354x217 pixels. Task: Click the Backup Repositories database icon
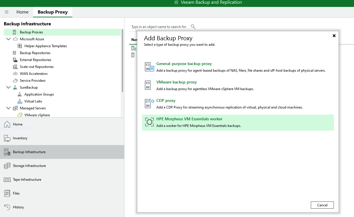click(15, 53)
